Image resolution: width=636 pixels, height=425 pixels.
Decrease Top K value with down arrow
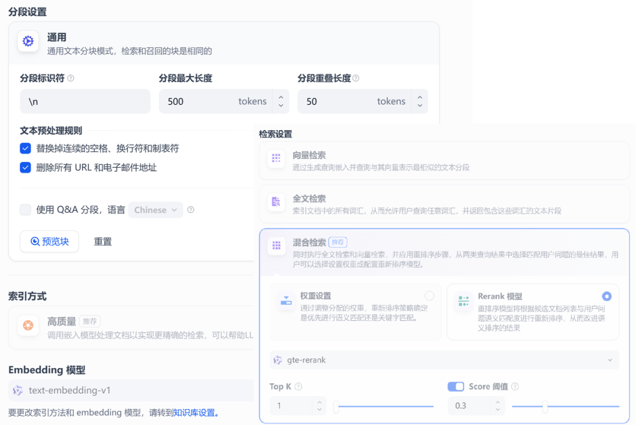320,410
